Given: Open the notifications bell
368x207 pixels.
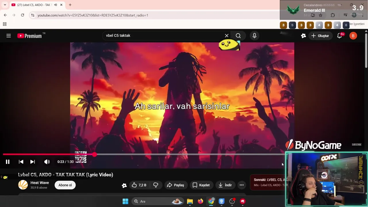Looking at the screenshot, I should coord(340,36).
